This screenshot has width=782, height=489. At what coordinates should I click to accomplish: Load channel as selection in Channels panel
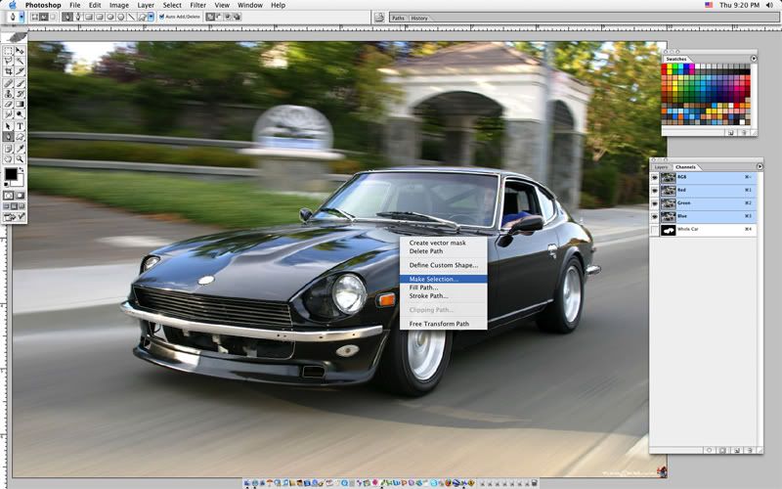pyautogui.click(x=709, y=450)
